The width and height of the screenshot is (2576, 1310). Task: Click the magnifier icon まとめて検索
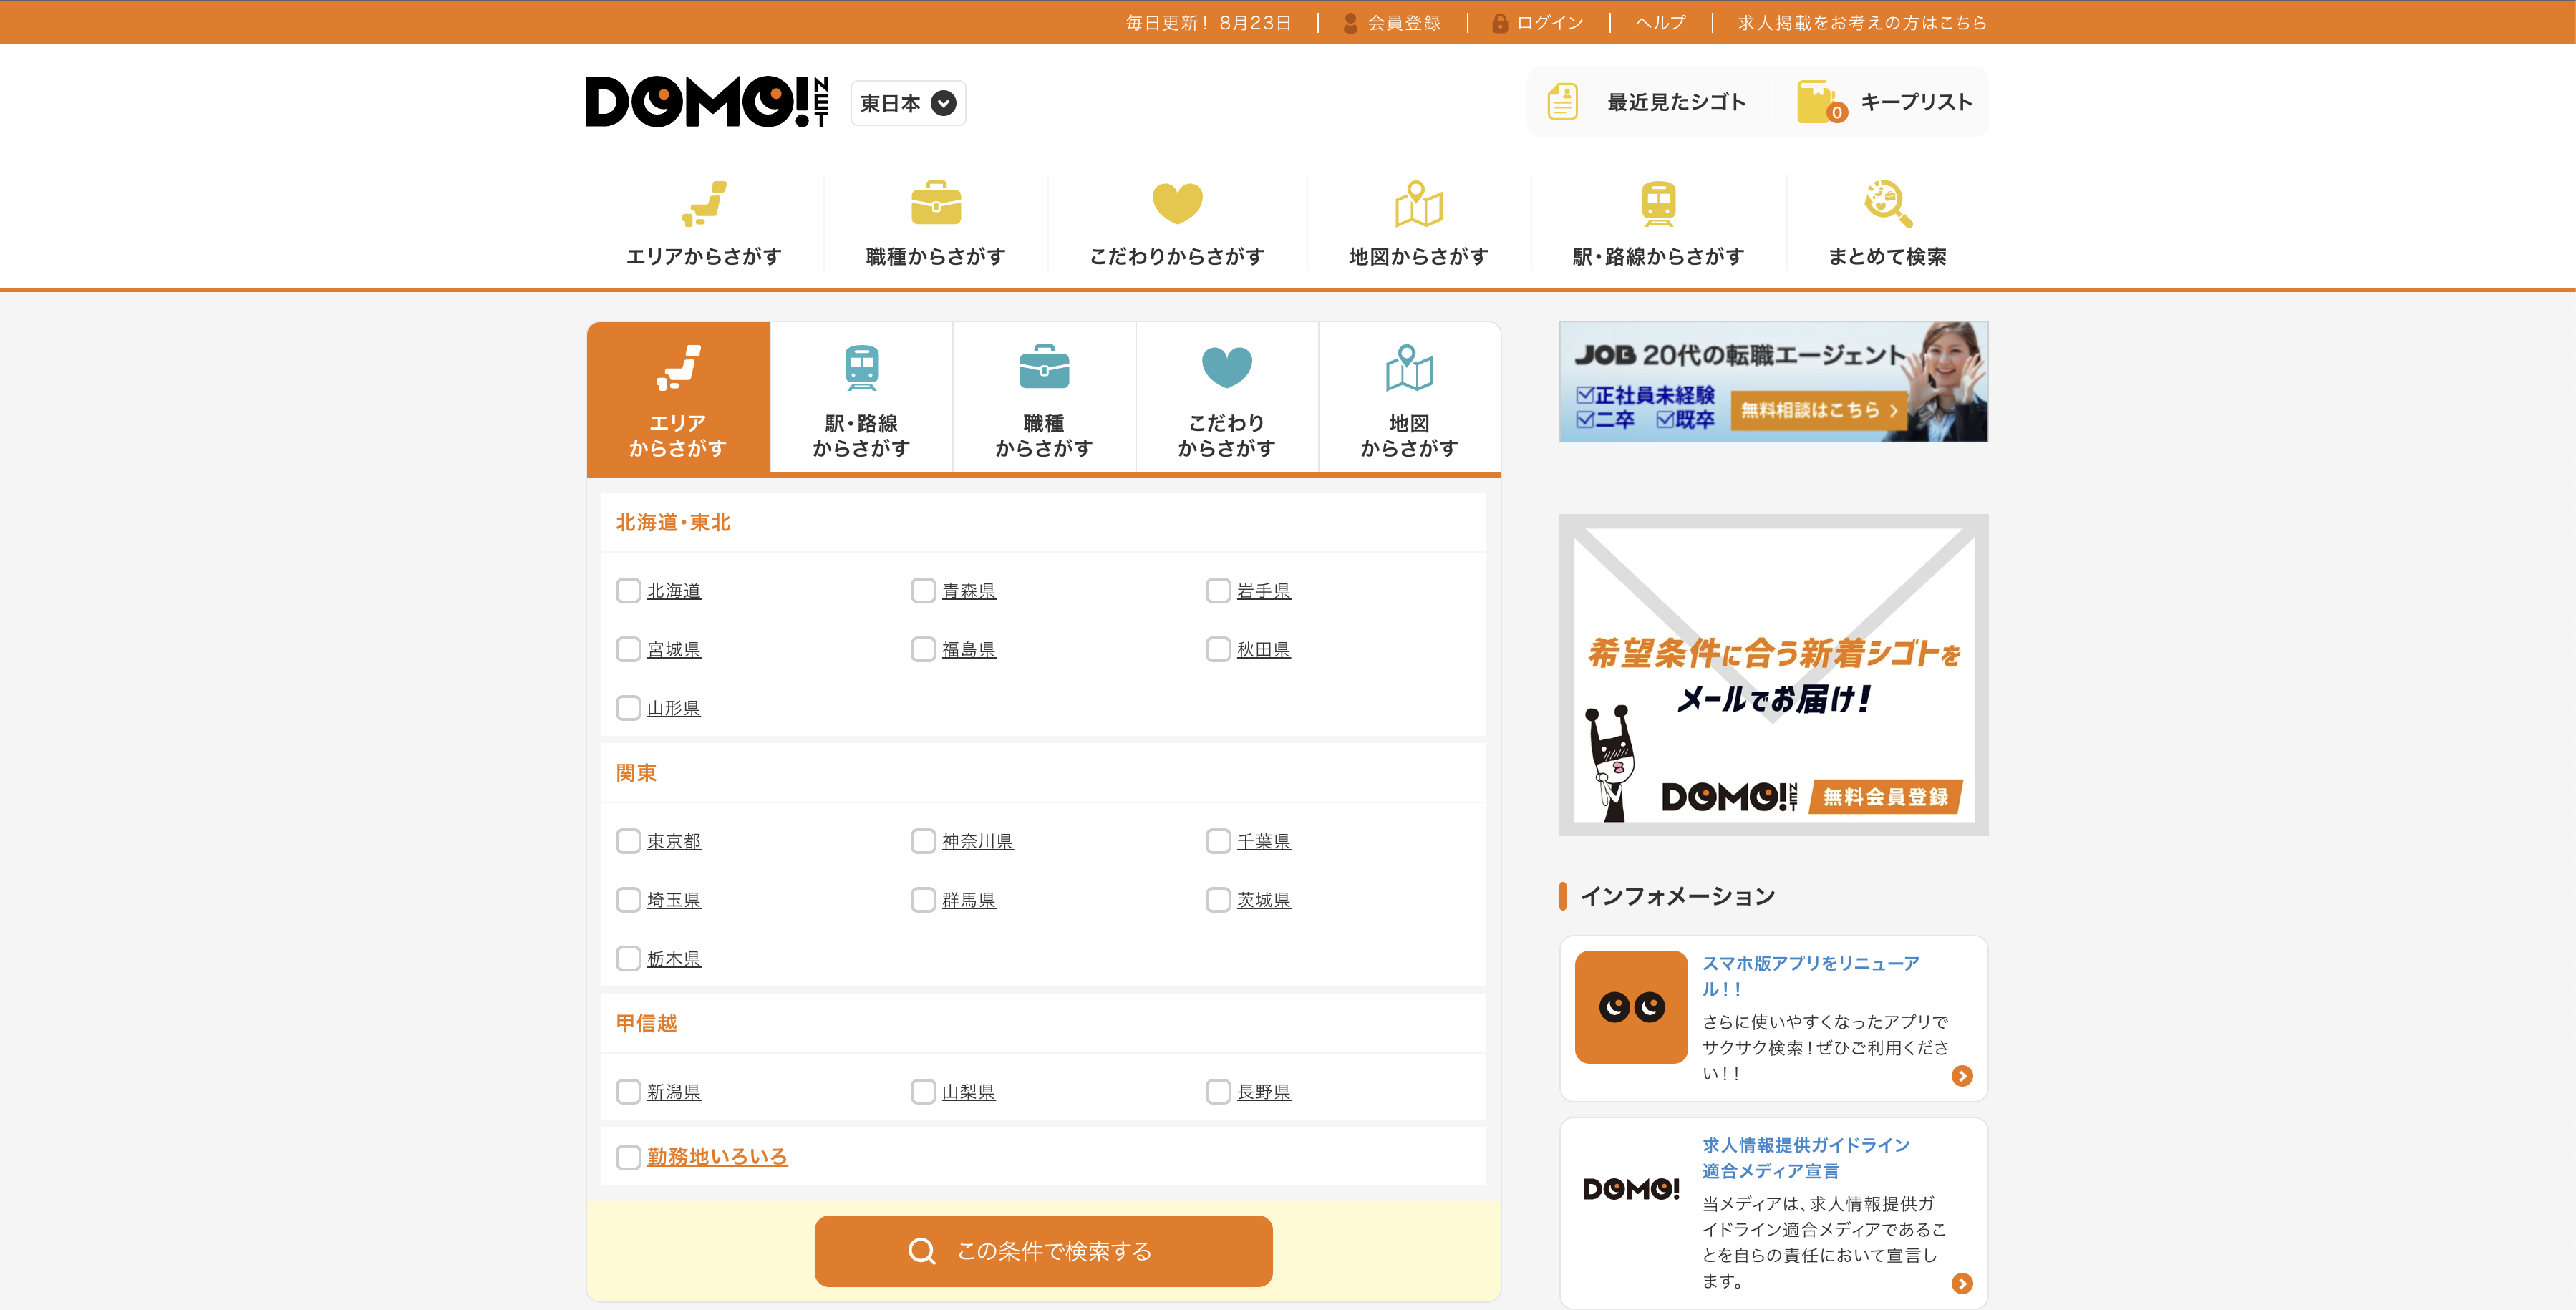click(x=1887, y=203)
